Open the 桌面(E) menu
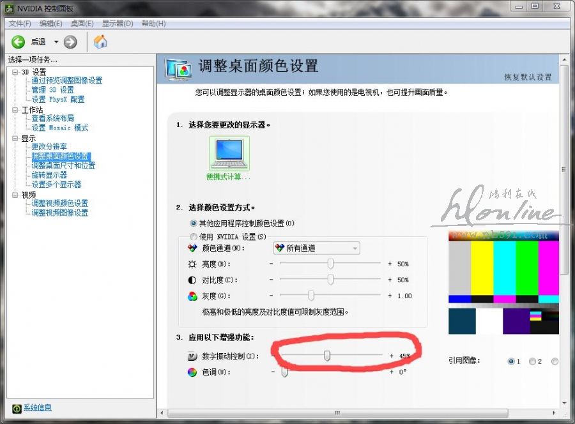575x424 pixels. [82, 24]
